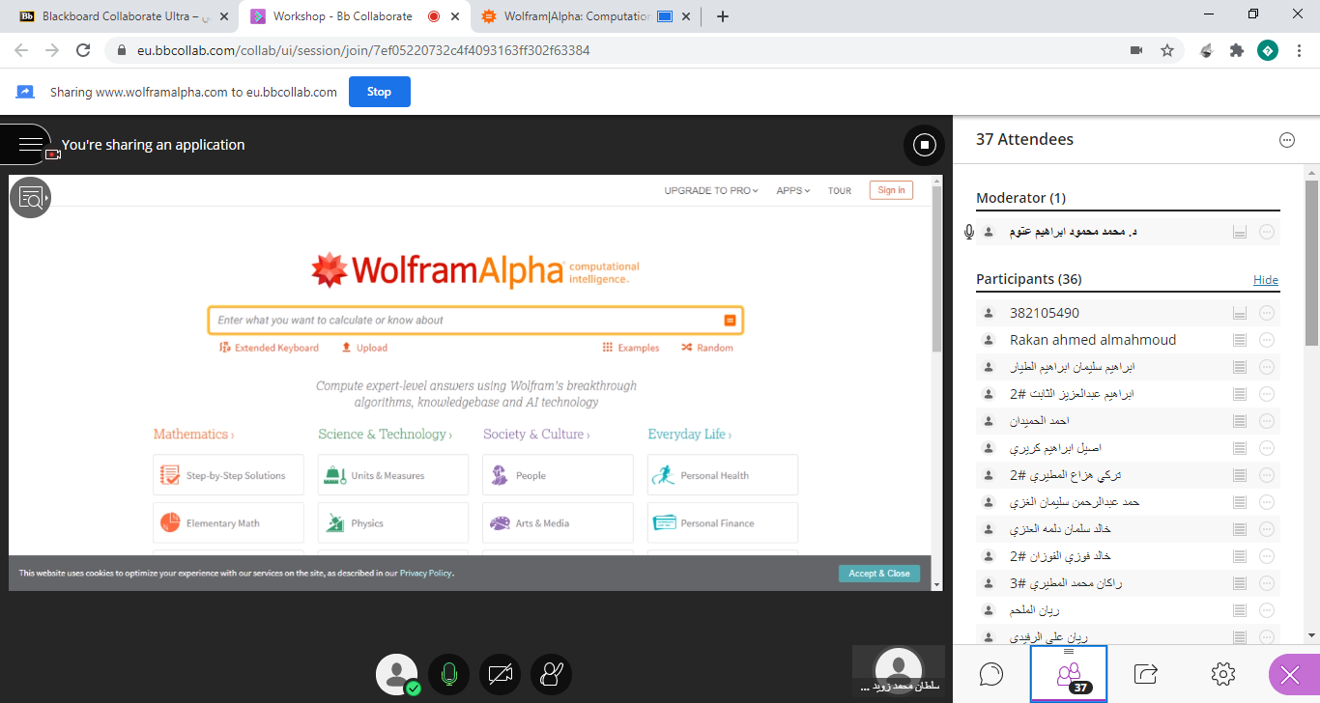Toggle the microphone audio button

[448, 674]
